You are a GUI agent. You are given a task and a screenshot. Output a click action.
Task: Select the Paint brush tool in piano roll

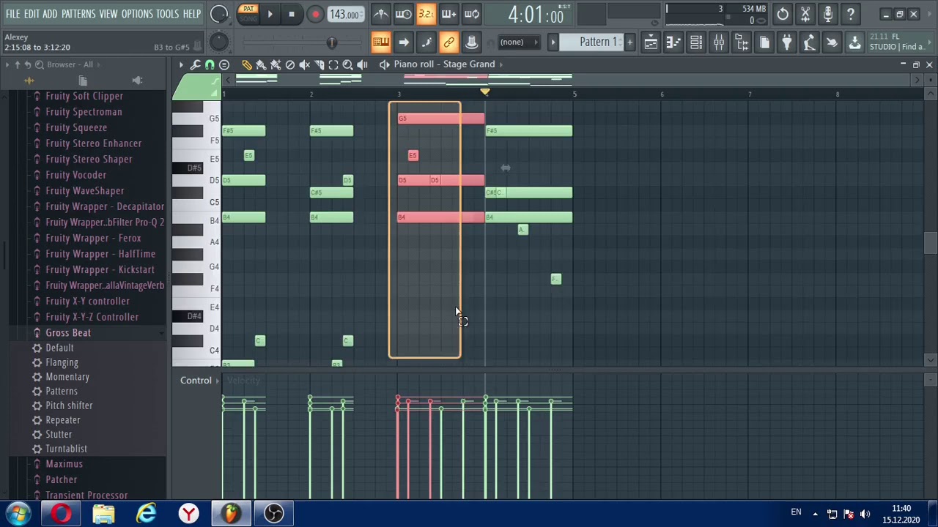[x=262, y=64]
